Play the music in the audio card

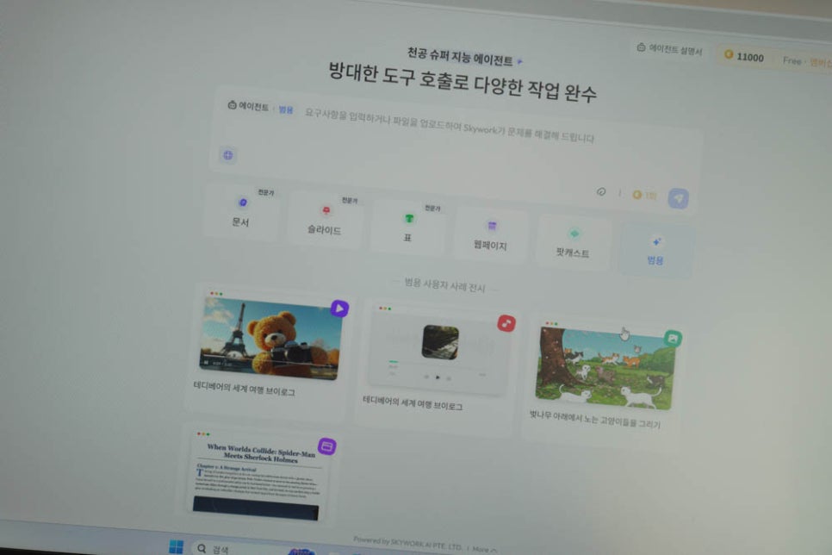pyautogui.click(x=438, y=377)
